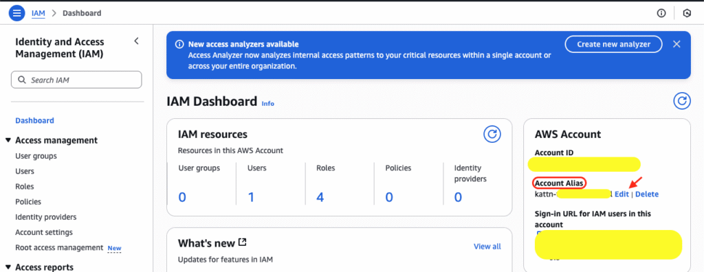Viewport: 704px width, 272px height.
Task: Refresh the IAM Dashboard with the large refresh icon
Action: pos(681,102)
